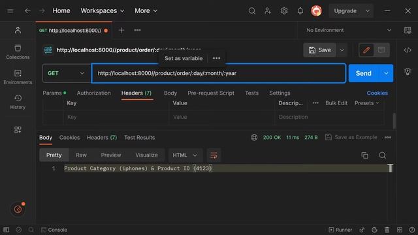Open the search icon in top bar

tap(252, 11)
